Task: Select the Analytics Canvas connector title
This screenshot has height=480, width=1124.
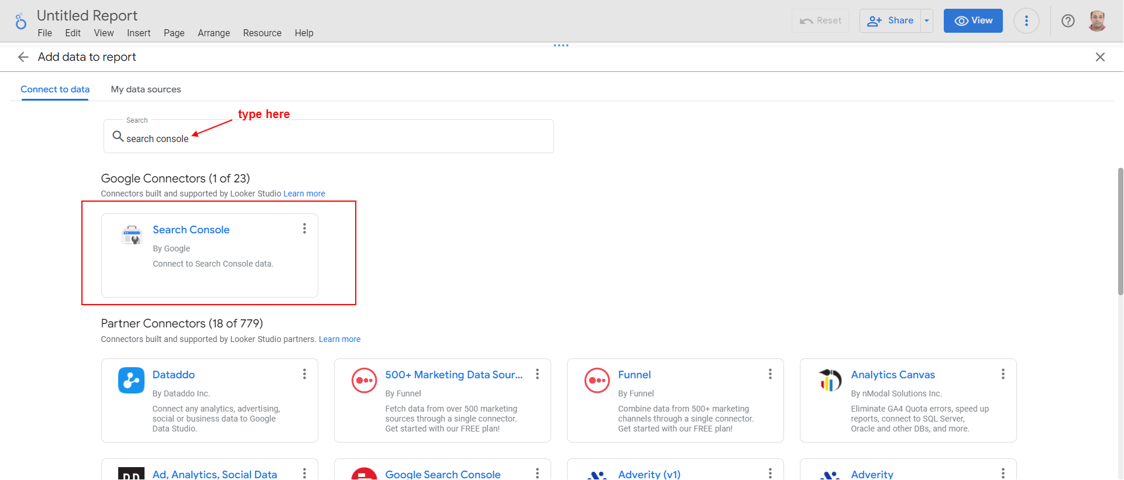Action: [893, 375]
